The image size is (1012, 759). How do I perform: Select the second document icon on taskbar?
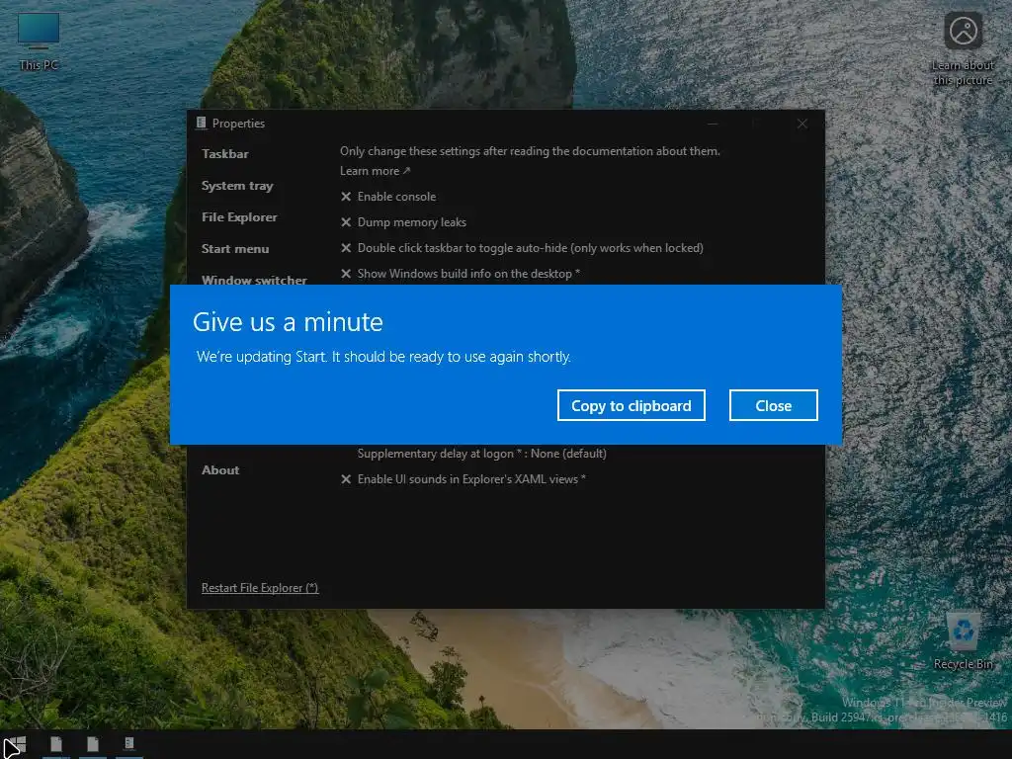coord(93,744)
